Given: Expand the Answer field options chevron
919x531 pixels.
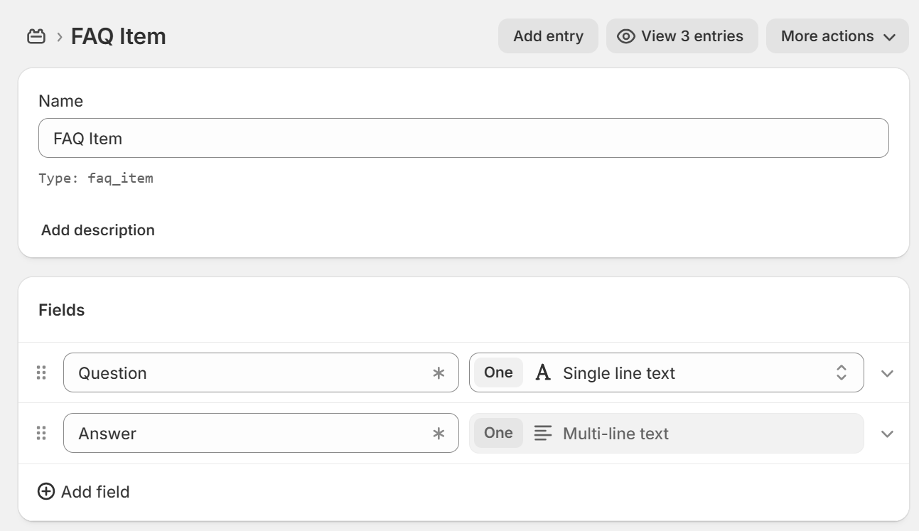Looking at the screenshot, I should (887, 434).
